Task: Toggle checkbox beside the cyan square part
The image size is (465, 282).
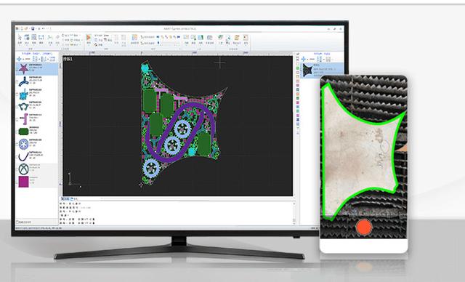Action: coord(17,94)
